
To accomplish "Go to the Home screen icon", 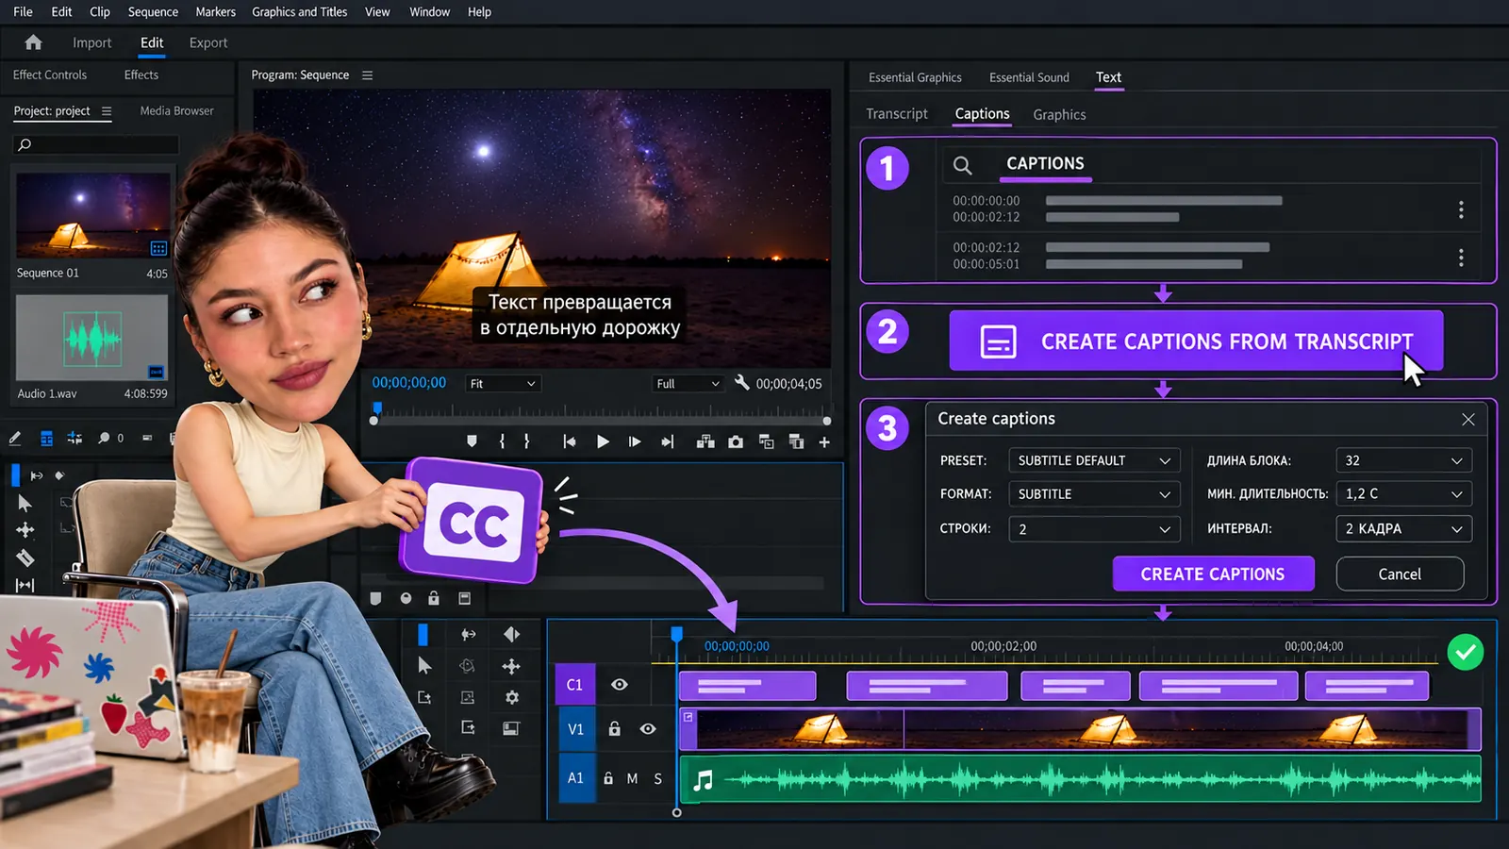I will [33, 42].
